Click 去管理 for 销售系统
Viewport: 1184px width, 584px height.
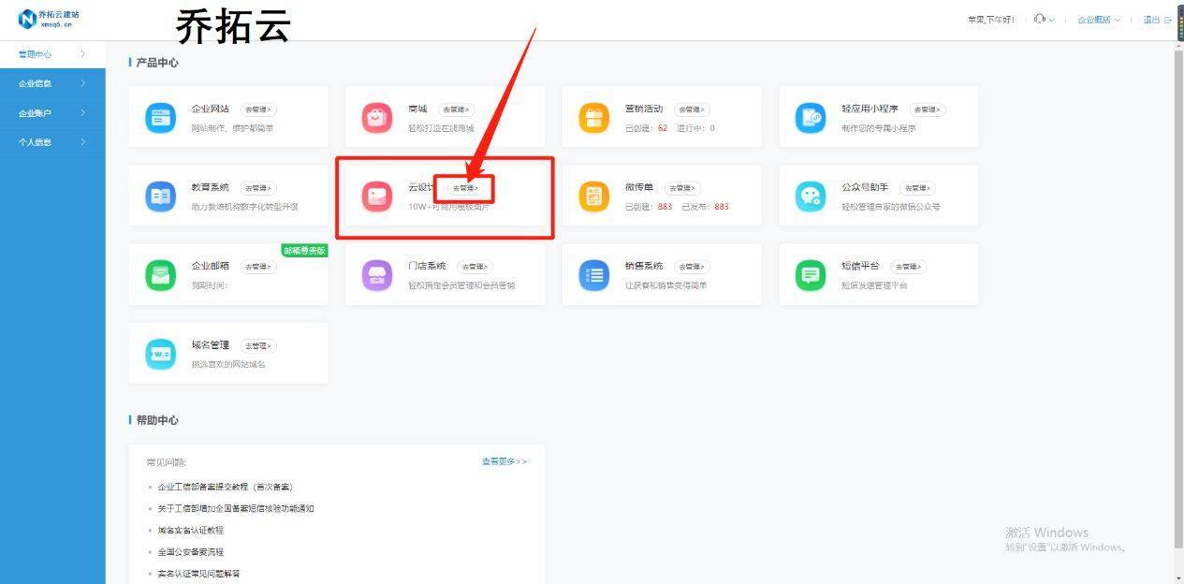coord(692,267)
